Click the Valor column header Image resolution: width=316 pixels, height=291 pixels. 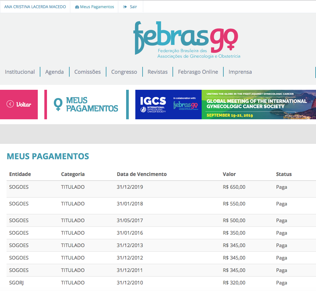point(229,174)
